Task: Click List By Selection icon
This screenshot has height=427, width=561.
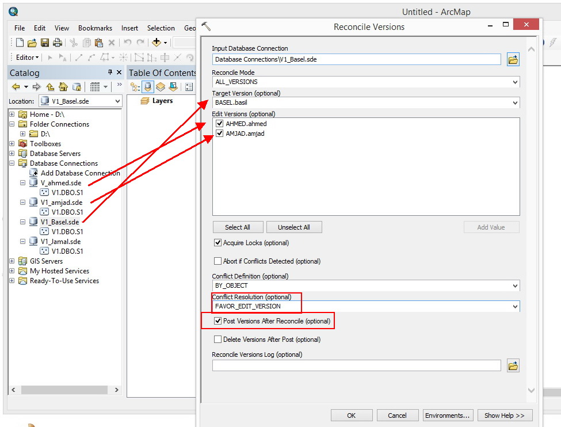Action: point(173,87)
